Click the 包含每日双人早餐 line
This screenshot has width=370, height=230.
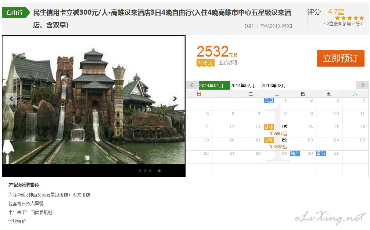pyautogui.click(x=26, y=204)
